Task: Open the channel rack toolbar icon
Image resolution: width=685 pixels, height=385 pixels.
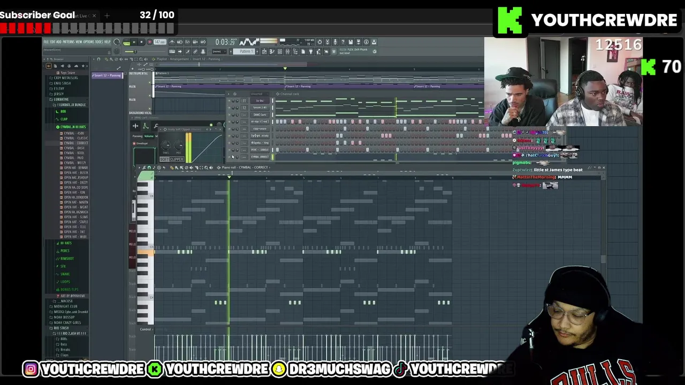Action: click(280, 51)
